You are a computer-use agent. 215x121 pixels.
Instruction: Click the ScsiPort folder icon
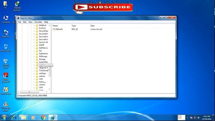(x=37, y=28)
